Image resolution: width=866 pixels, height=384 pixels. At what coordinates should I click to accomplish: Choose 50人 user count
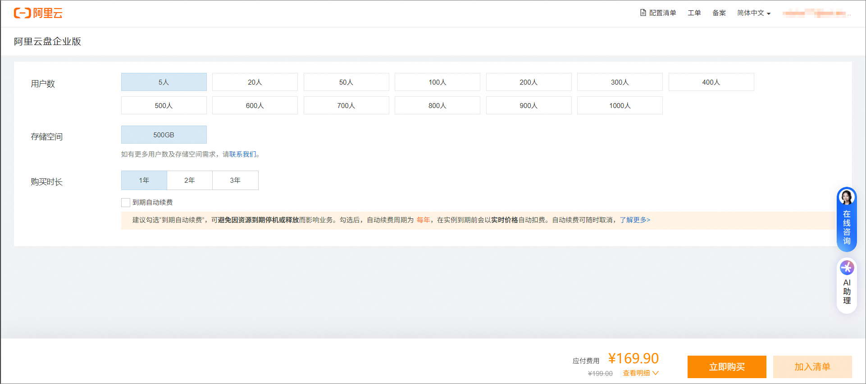(x=346, y=82)
